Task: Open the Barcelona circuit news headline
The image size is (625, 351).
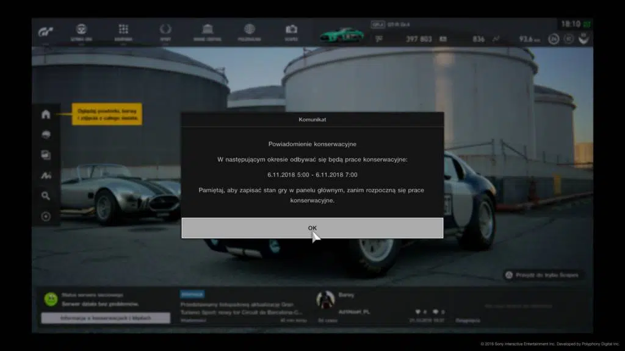Action: pos(241,308)
